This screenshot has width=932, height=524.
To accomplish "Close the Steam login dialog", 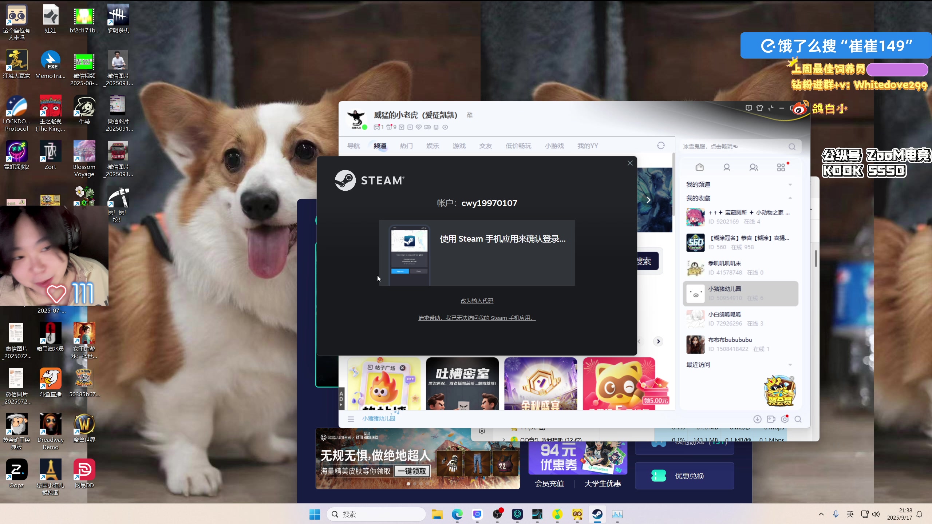I will click(630, 163).
